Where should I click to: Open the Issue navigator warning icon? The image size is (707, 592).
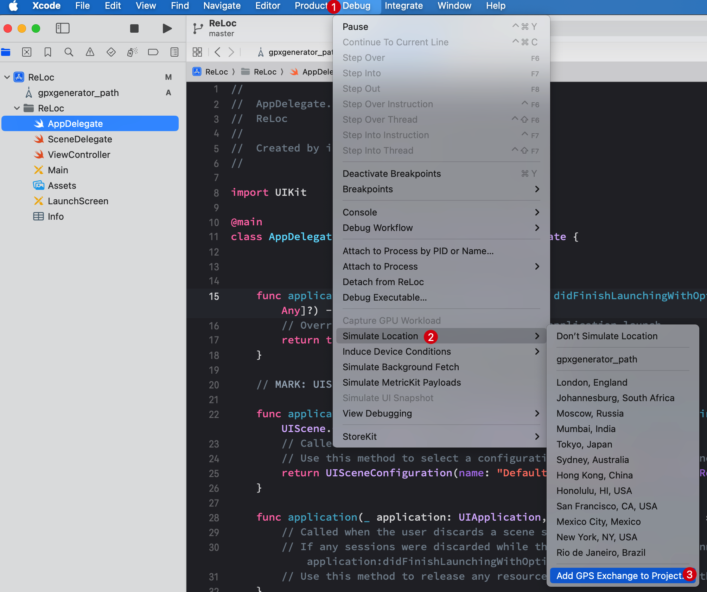click(90, 52)
